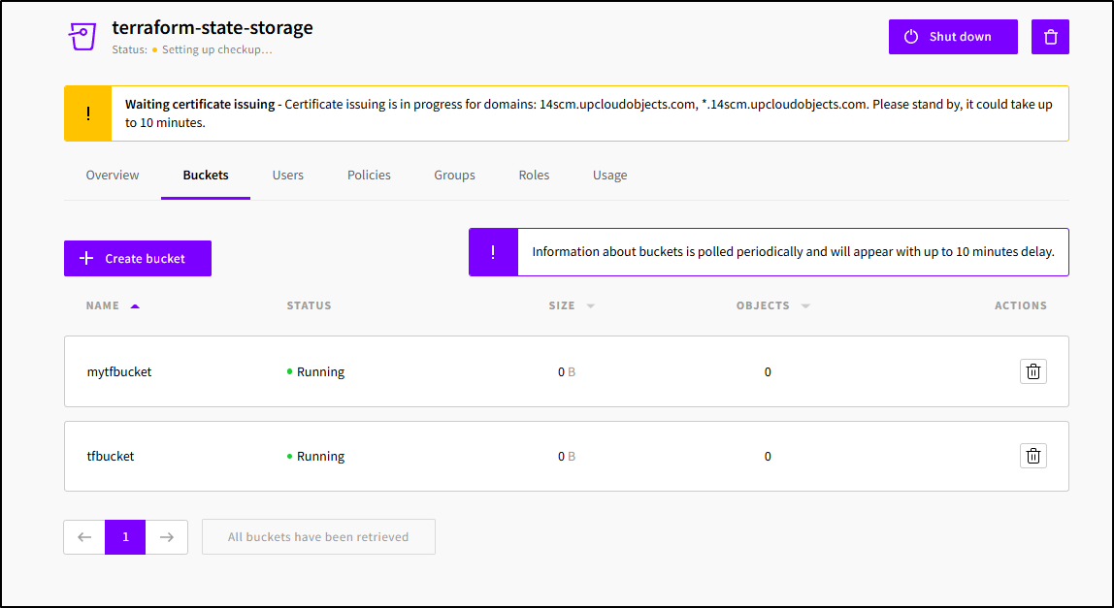Open the Policies tab
Image resolution: width=1114 pixels, height=608 pixels.
(x=369, y=176)
